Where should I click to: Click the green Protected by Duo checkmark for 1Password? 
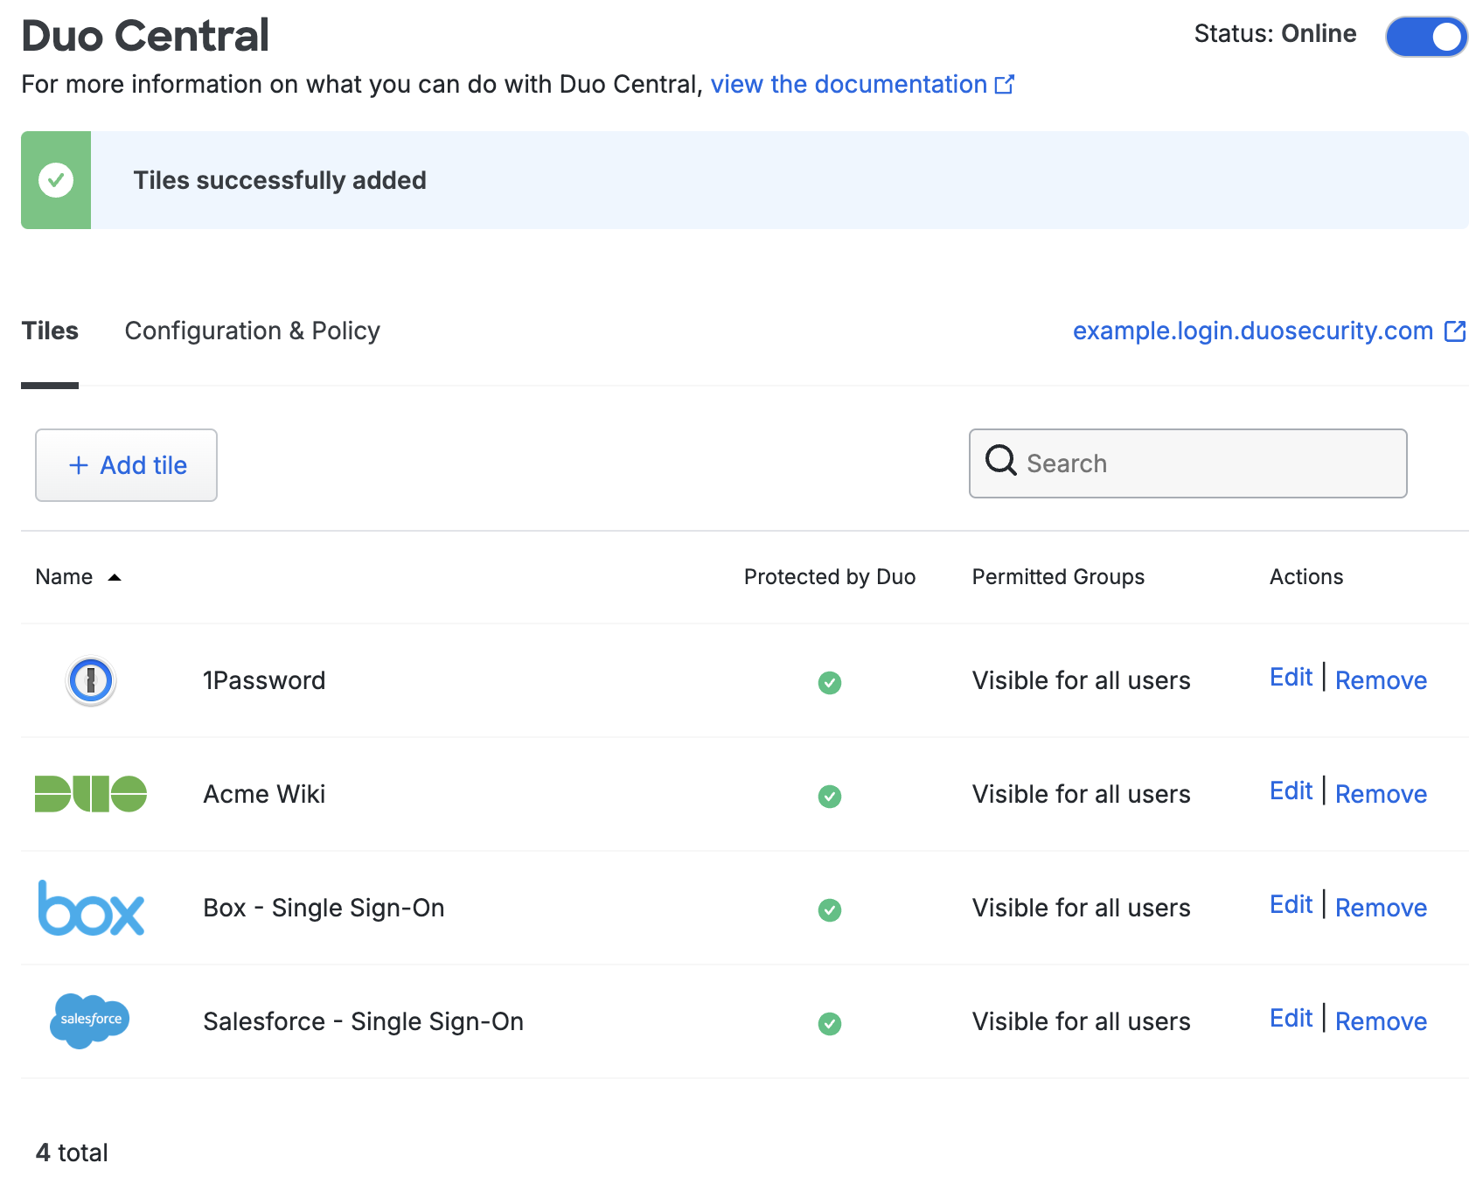coord(831,682)
